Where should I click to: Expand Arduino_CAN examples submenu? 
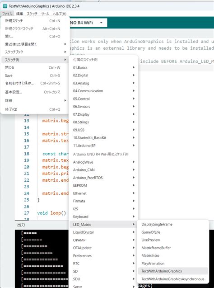coord(103,170)
